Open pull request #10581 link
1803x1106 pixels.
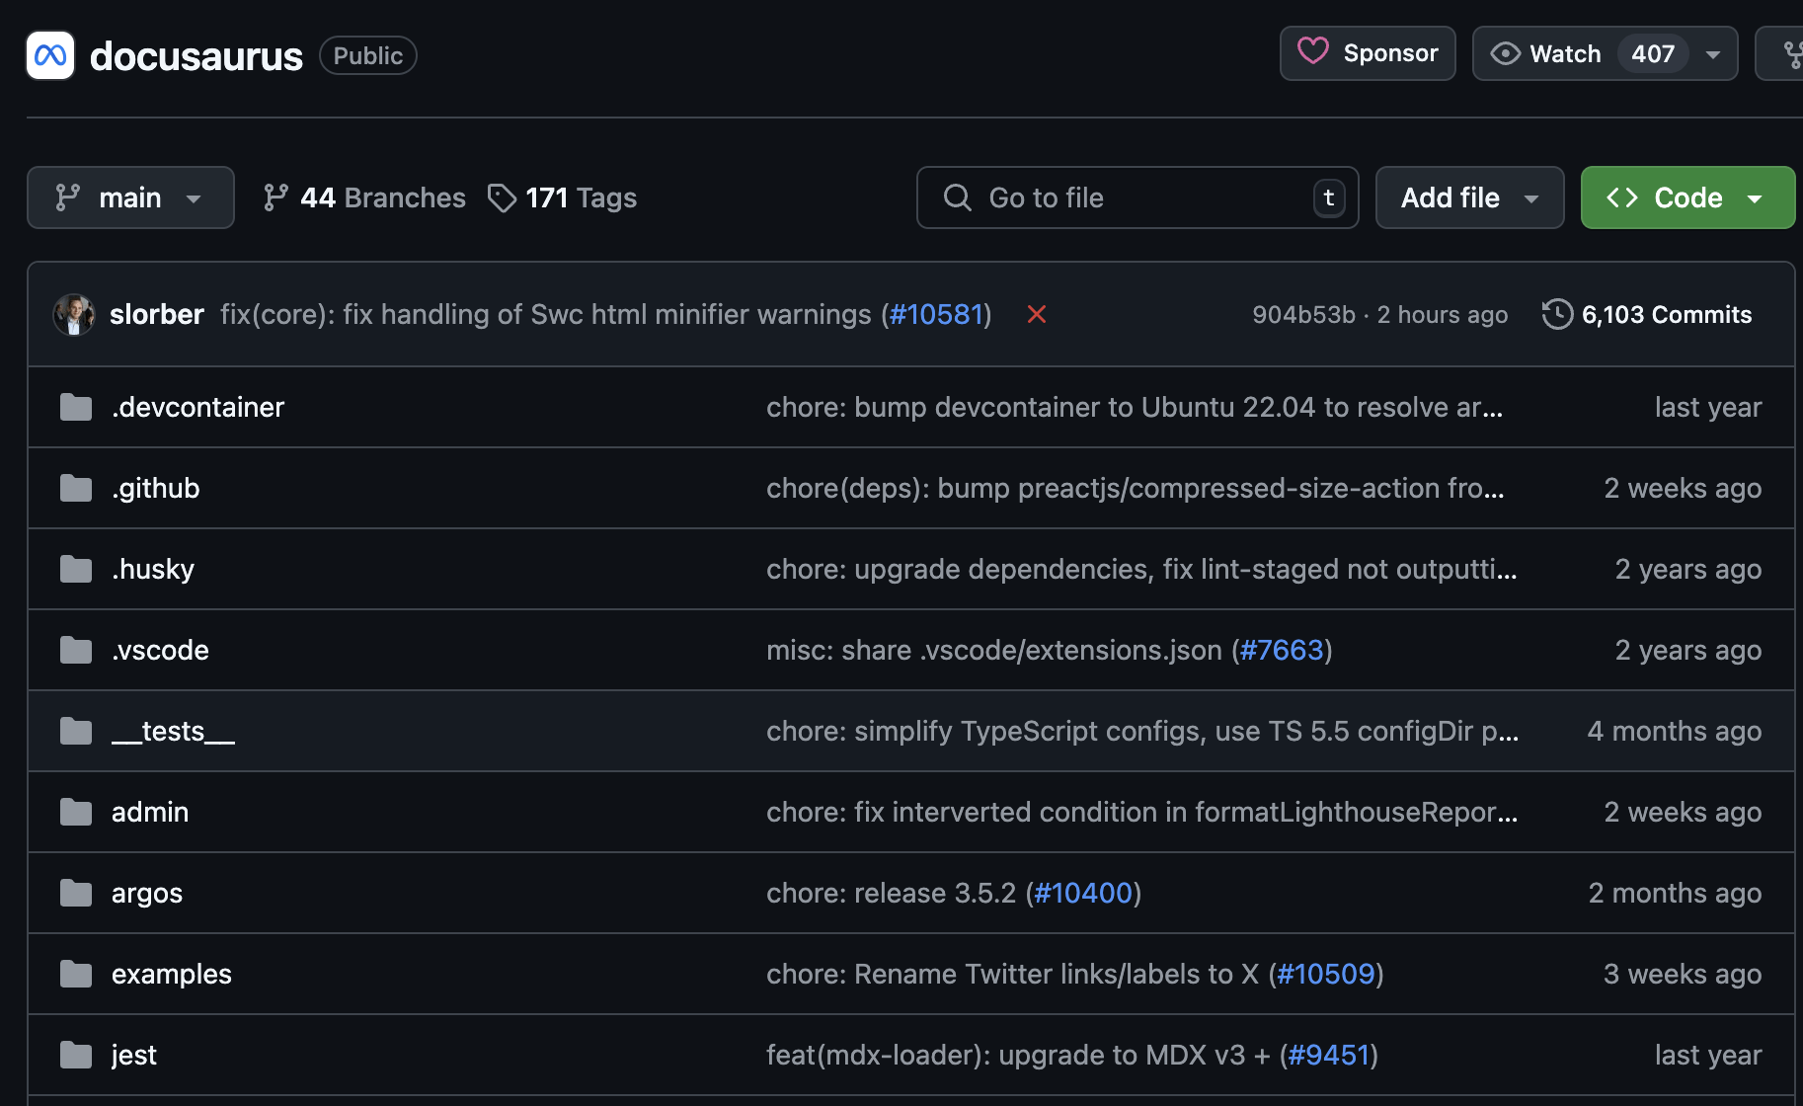tap(936, 314)
